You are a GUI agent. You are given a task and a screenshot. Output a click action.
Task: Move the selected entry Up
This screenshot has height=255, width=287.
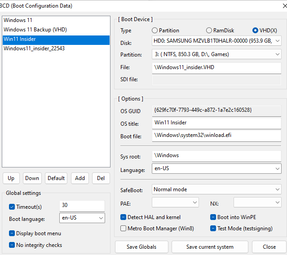click(11, 178)
